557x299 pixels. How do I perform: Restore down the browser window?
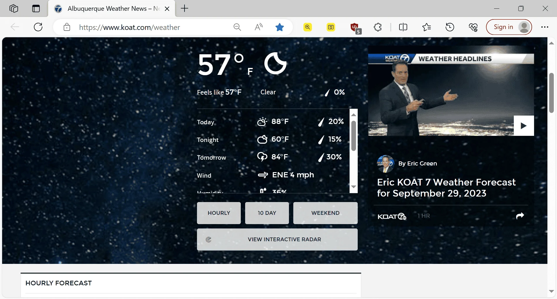coord(521,8)
